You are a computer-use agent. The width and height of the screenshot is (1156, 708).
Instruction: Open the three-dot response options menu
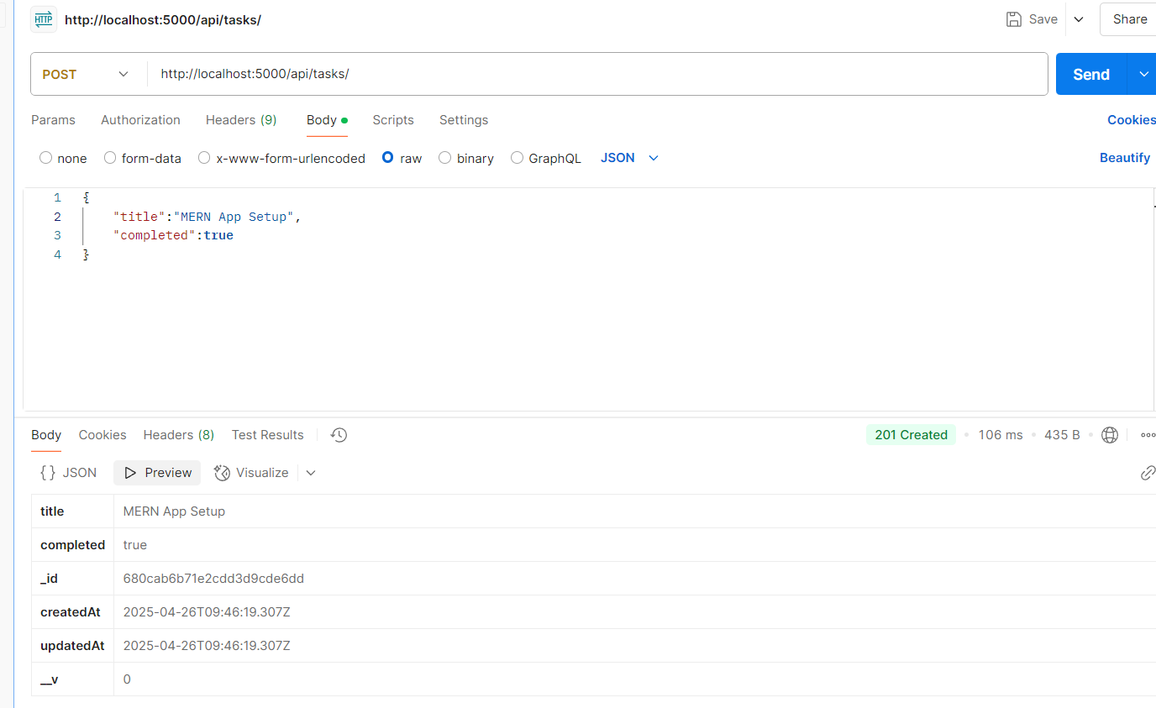[1148, 435]
